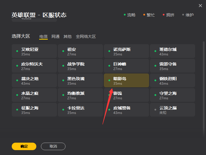Pick the 卡拉曼达 server
Viewport: 206px width, 155px height.
click(x=80, y=110)
